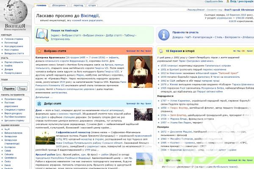Click the star icon beside Вибрана стаття
This screenshot has width=254, height=169.
[x=39, y=51]
